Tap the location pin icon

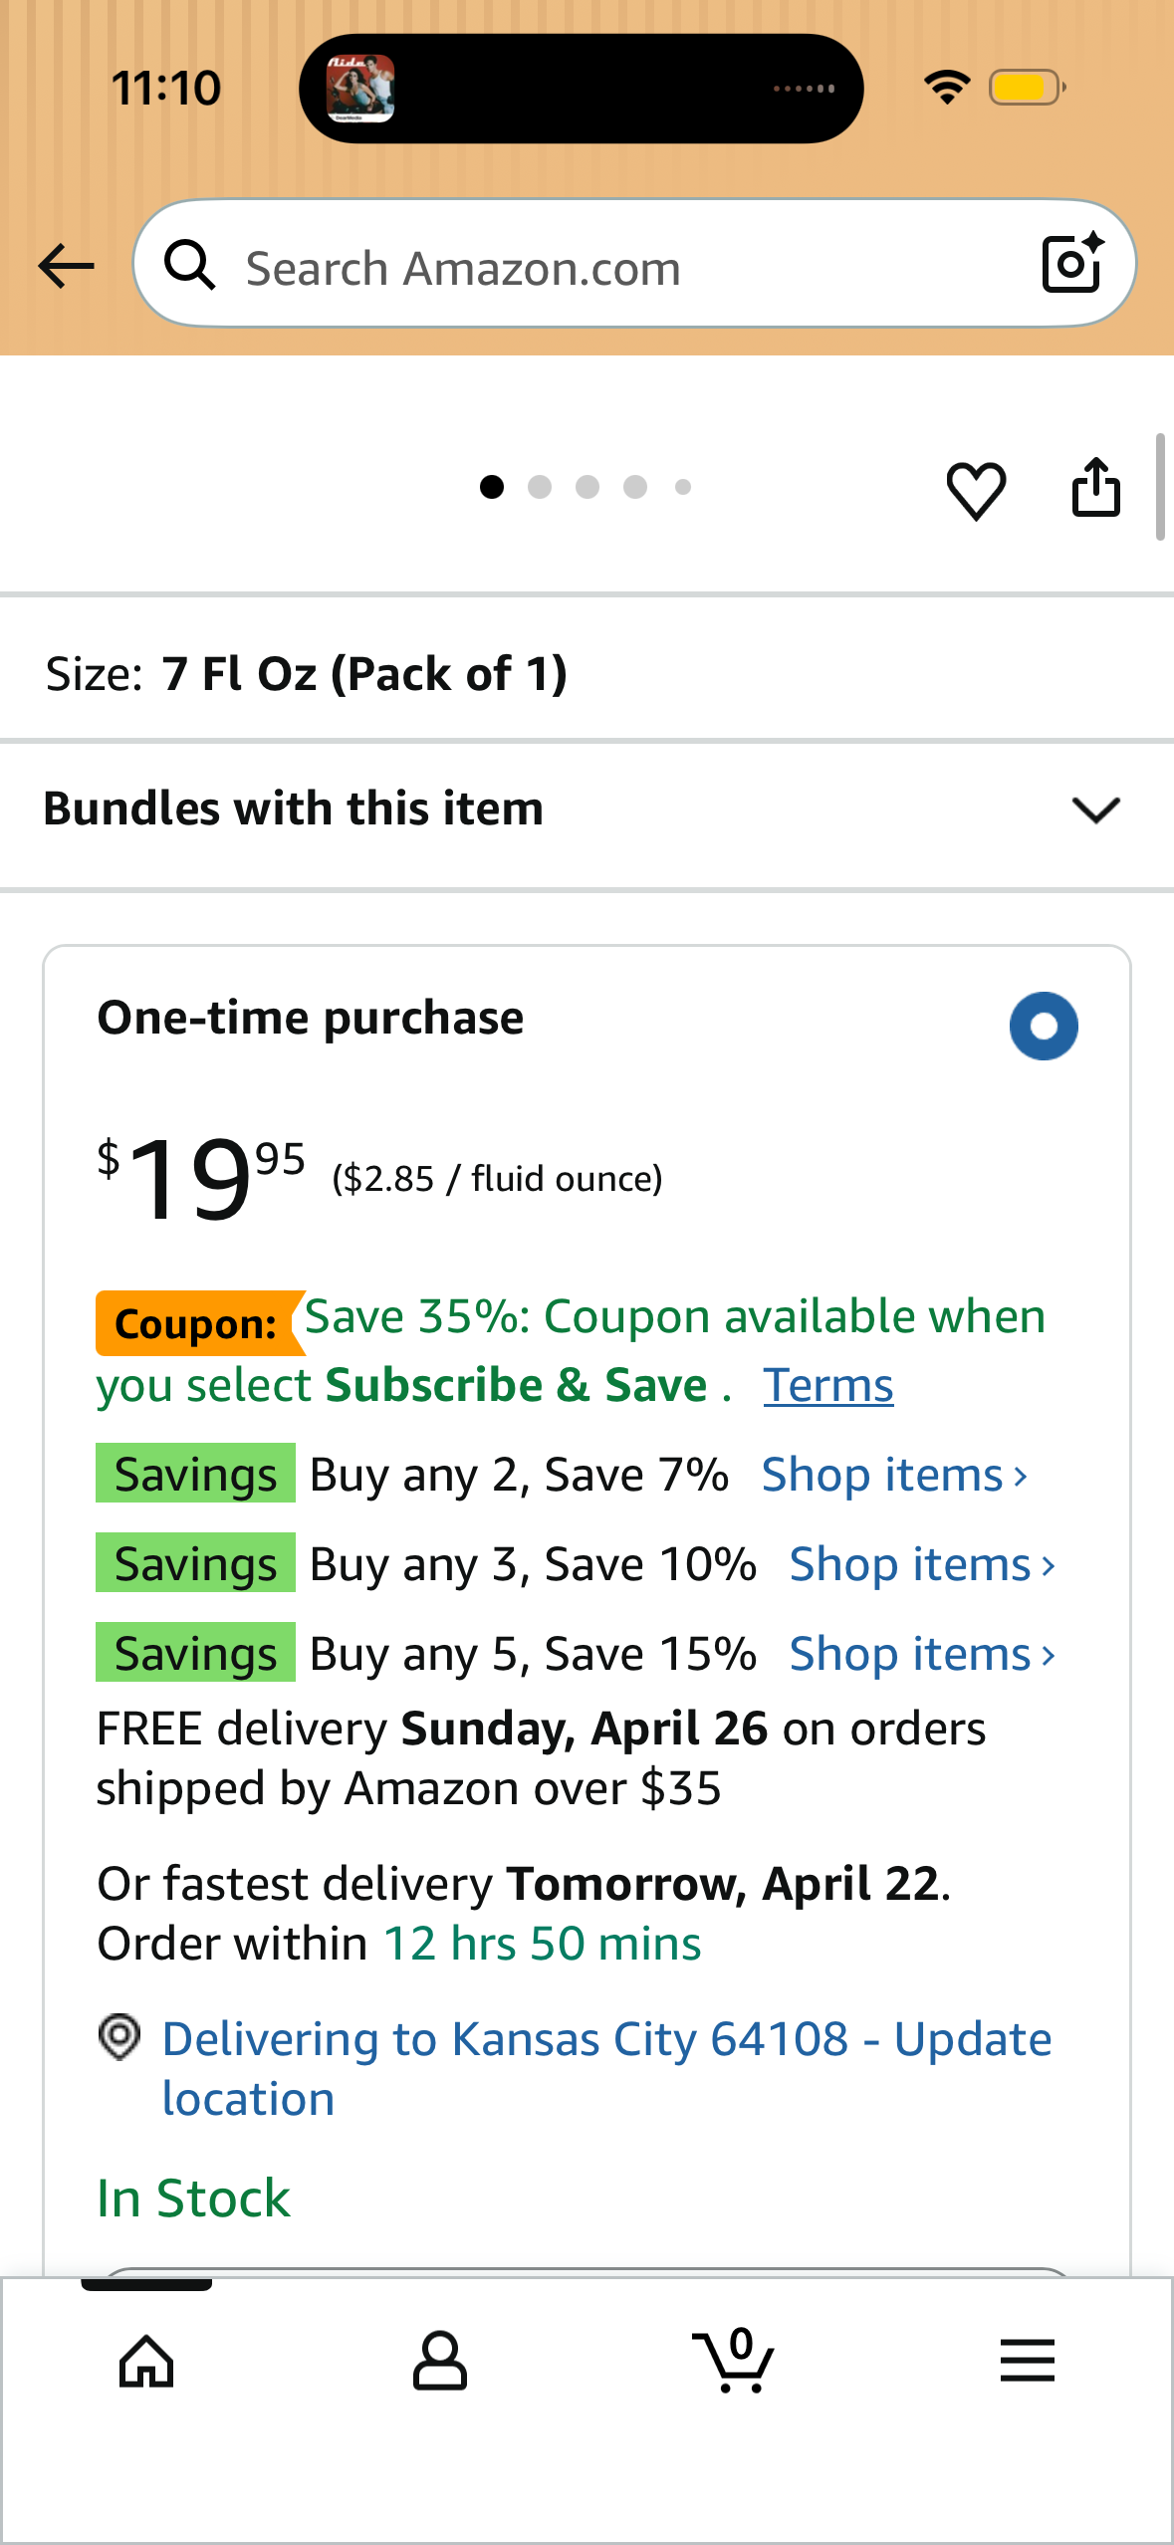click(x=119, y=2037)
